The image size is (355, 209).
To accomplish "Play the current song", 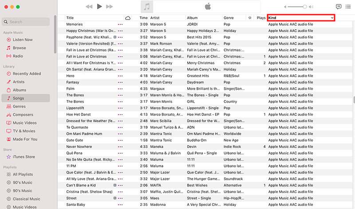I will (x=99, y=7).
